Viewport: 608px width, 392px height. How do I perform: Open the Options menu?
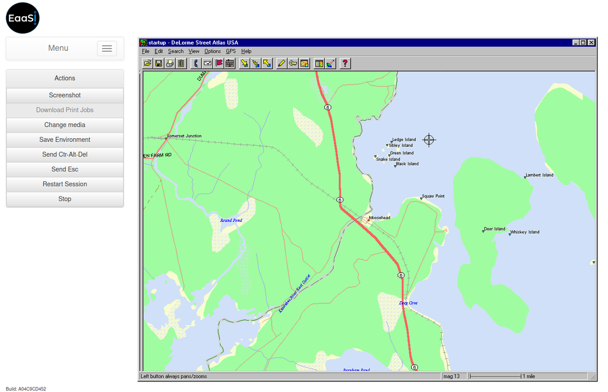(x=213, y=51)
